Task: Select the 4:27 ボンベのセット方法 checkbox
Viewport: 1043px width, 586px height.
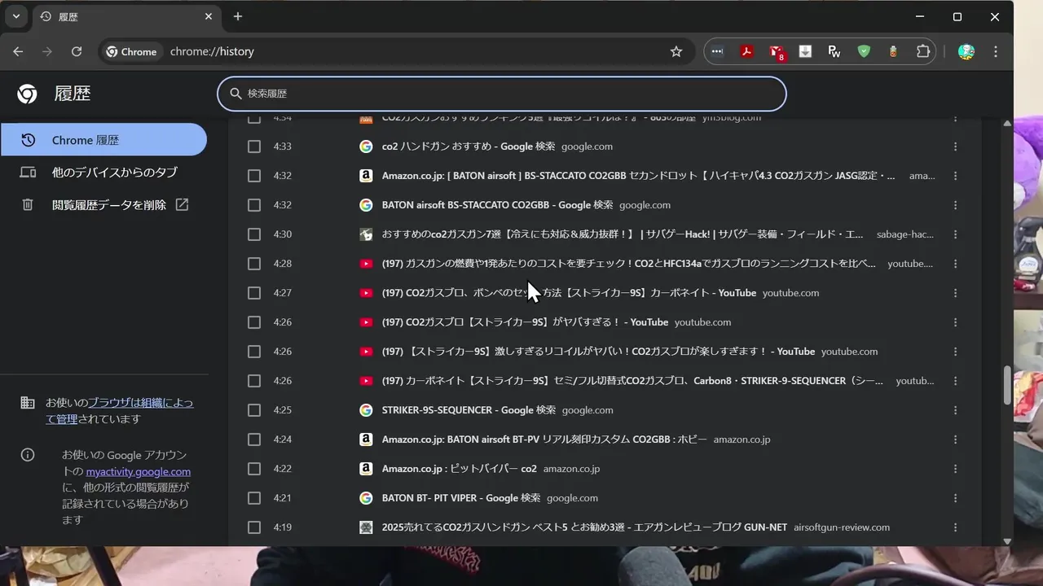Action: pyautogui.click(x=254, y=293)
